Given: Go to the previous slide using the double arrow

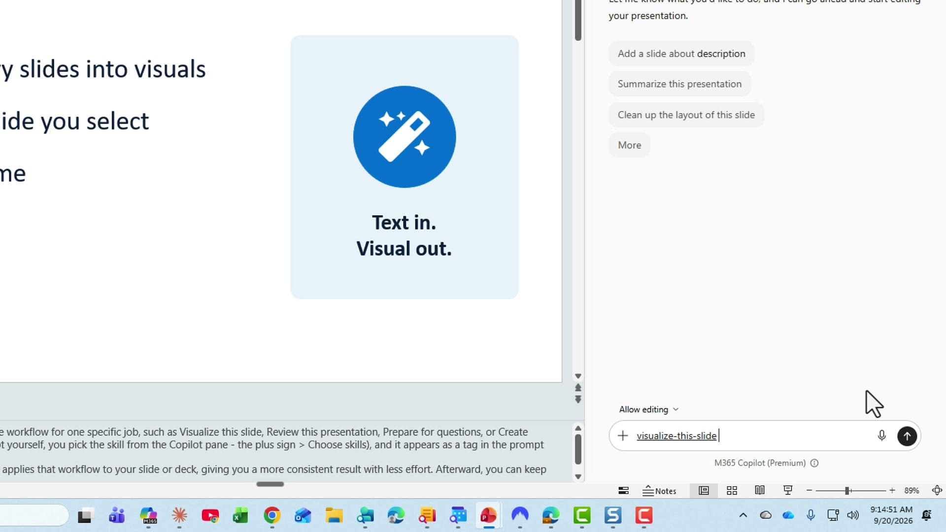Looking at the screenshot, I should 578,388.
